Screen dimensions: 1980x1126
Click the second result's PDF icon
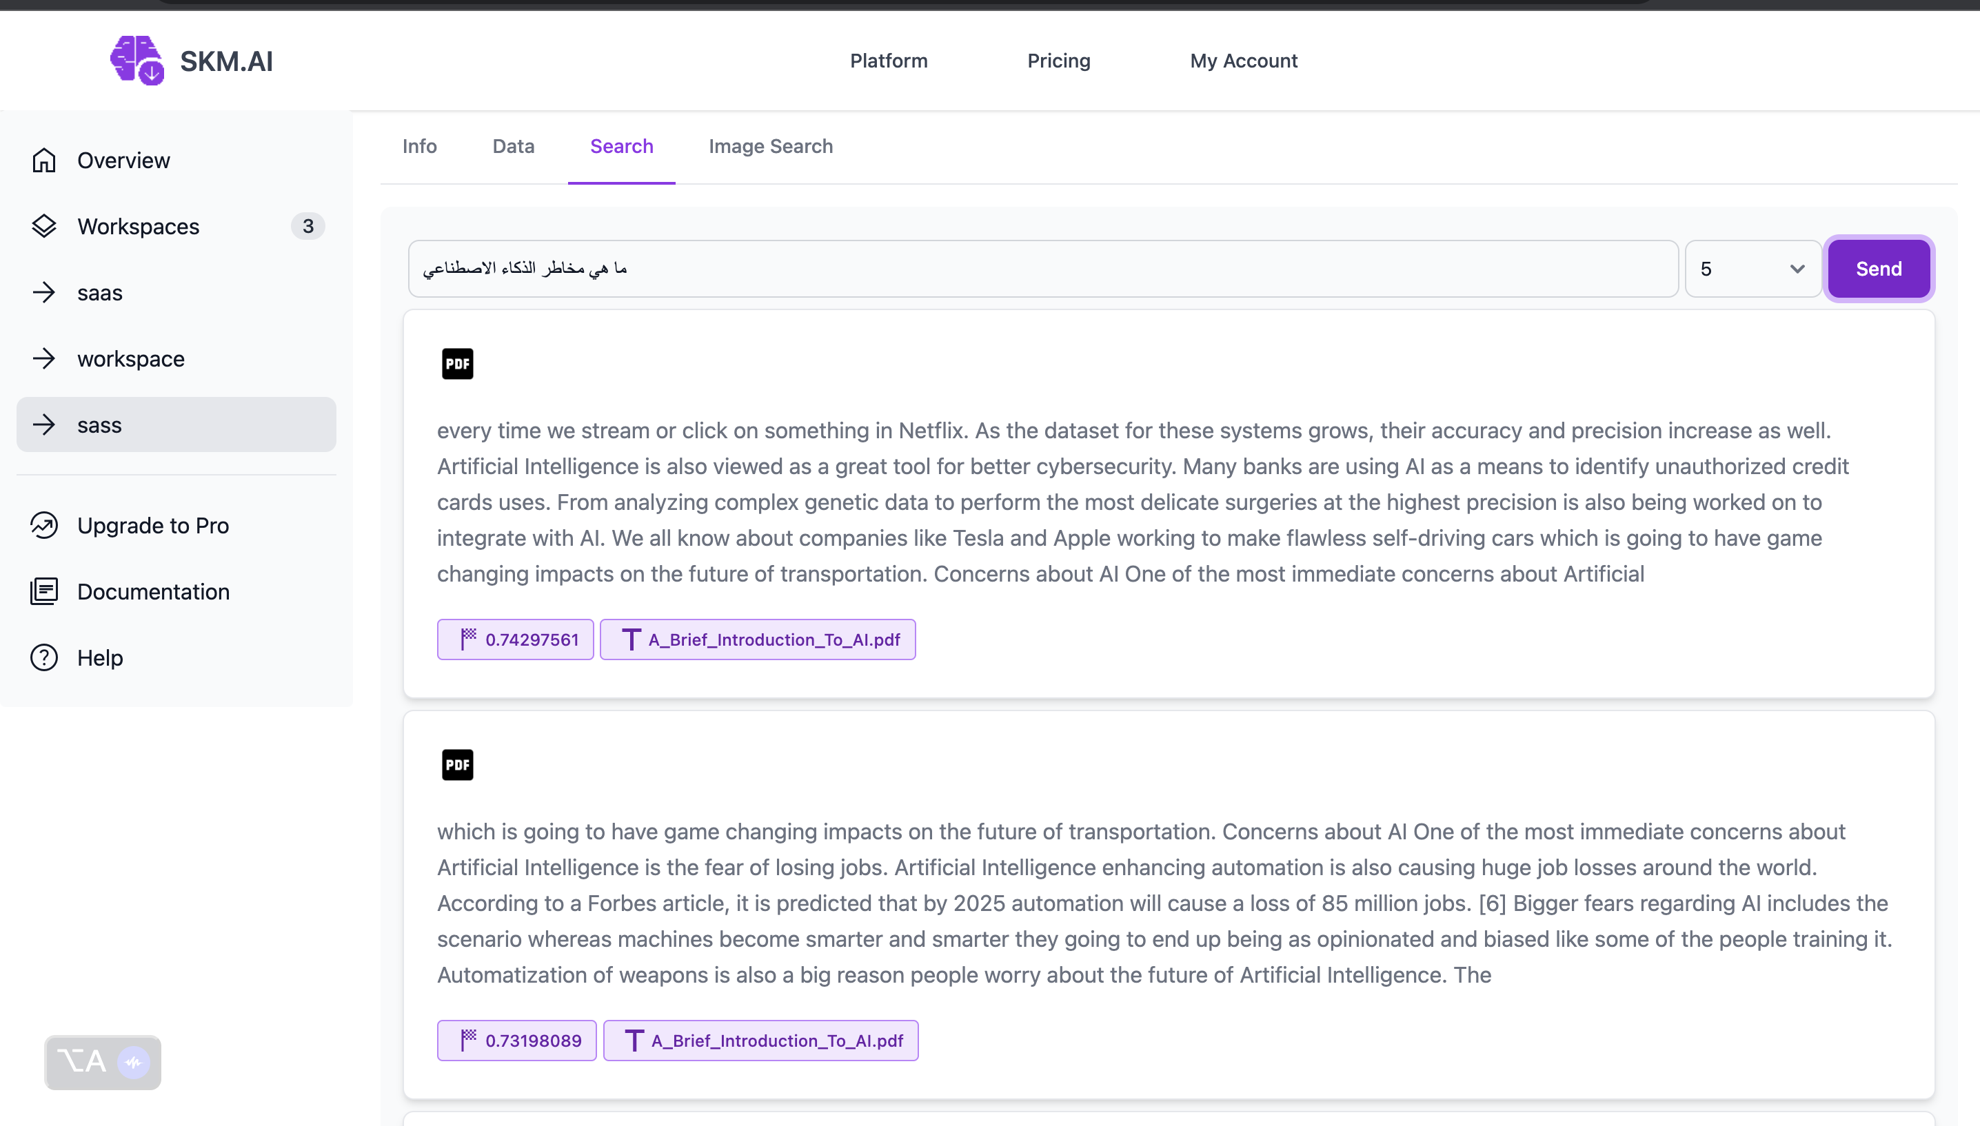[x=457, y=765]
